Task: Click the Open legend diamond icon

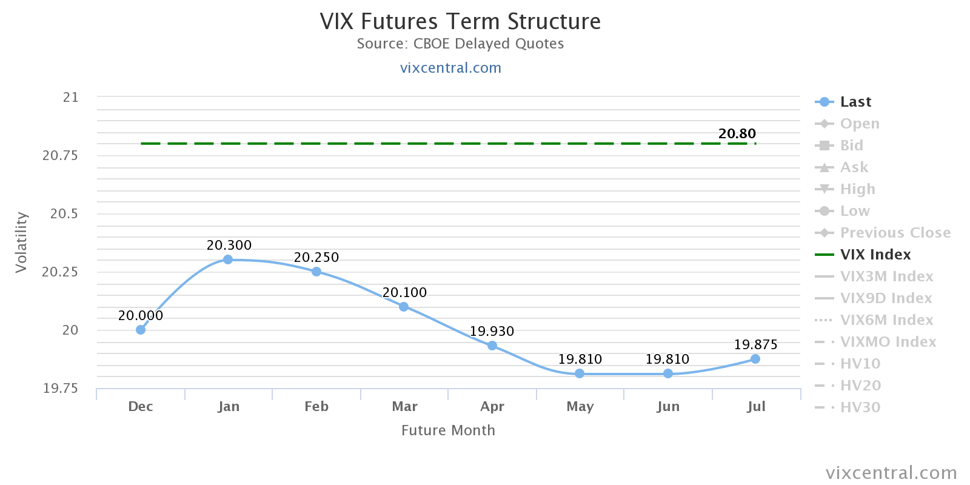Action: [824, 124]
